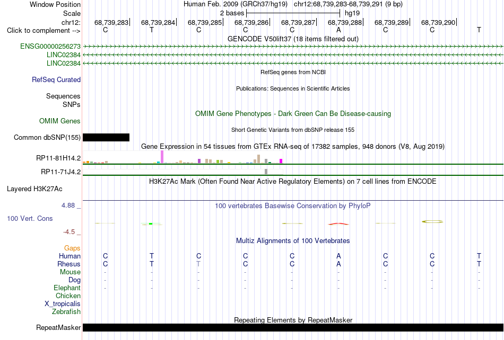The height and width of the screenshot is (340, 504).
Task: Click 'Multiz Alignments of 100 Vertebrates' title
Action: tap(293, 241)
